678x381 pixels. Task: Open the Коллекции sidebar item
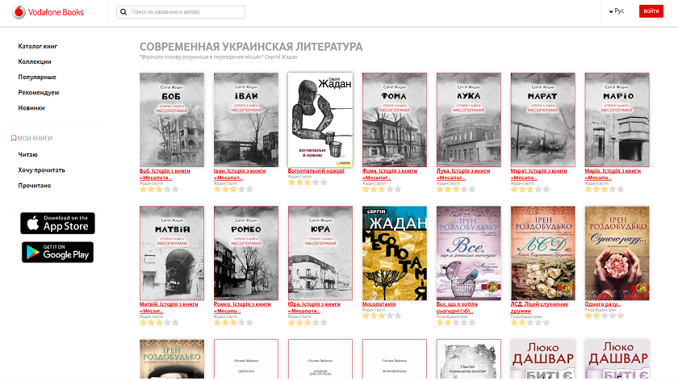(x=35, y=62)
